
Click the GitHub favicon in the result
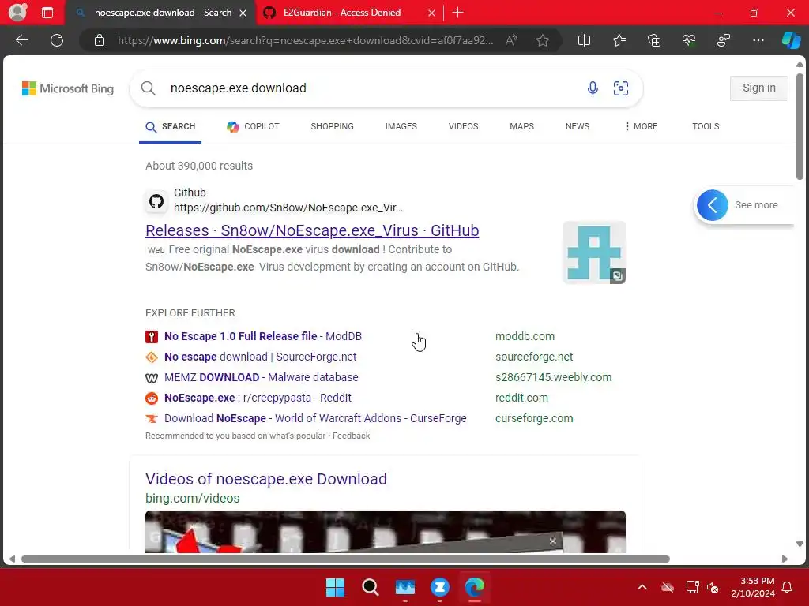156,201
